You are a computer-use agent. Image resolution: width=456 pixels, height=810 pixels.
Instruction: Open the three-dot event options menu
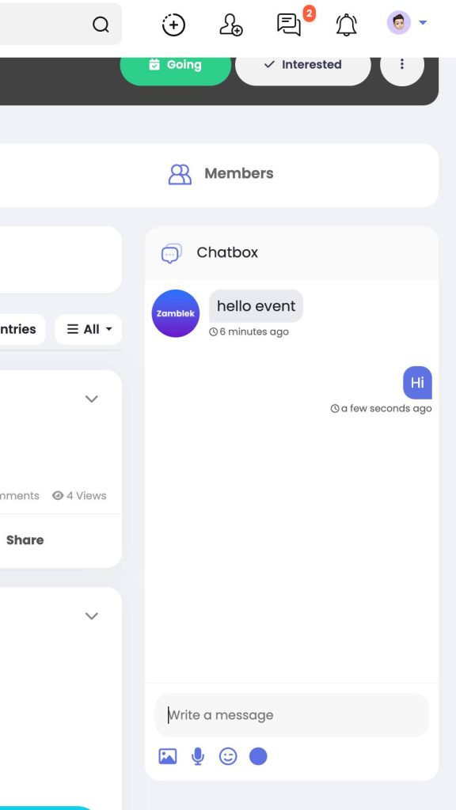(x=402, y=66)
